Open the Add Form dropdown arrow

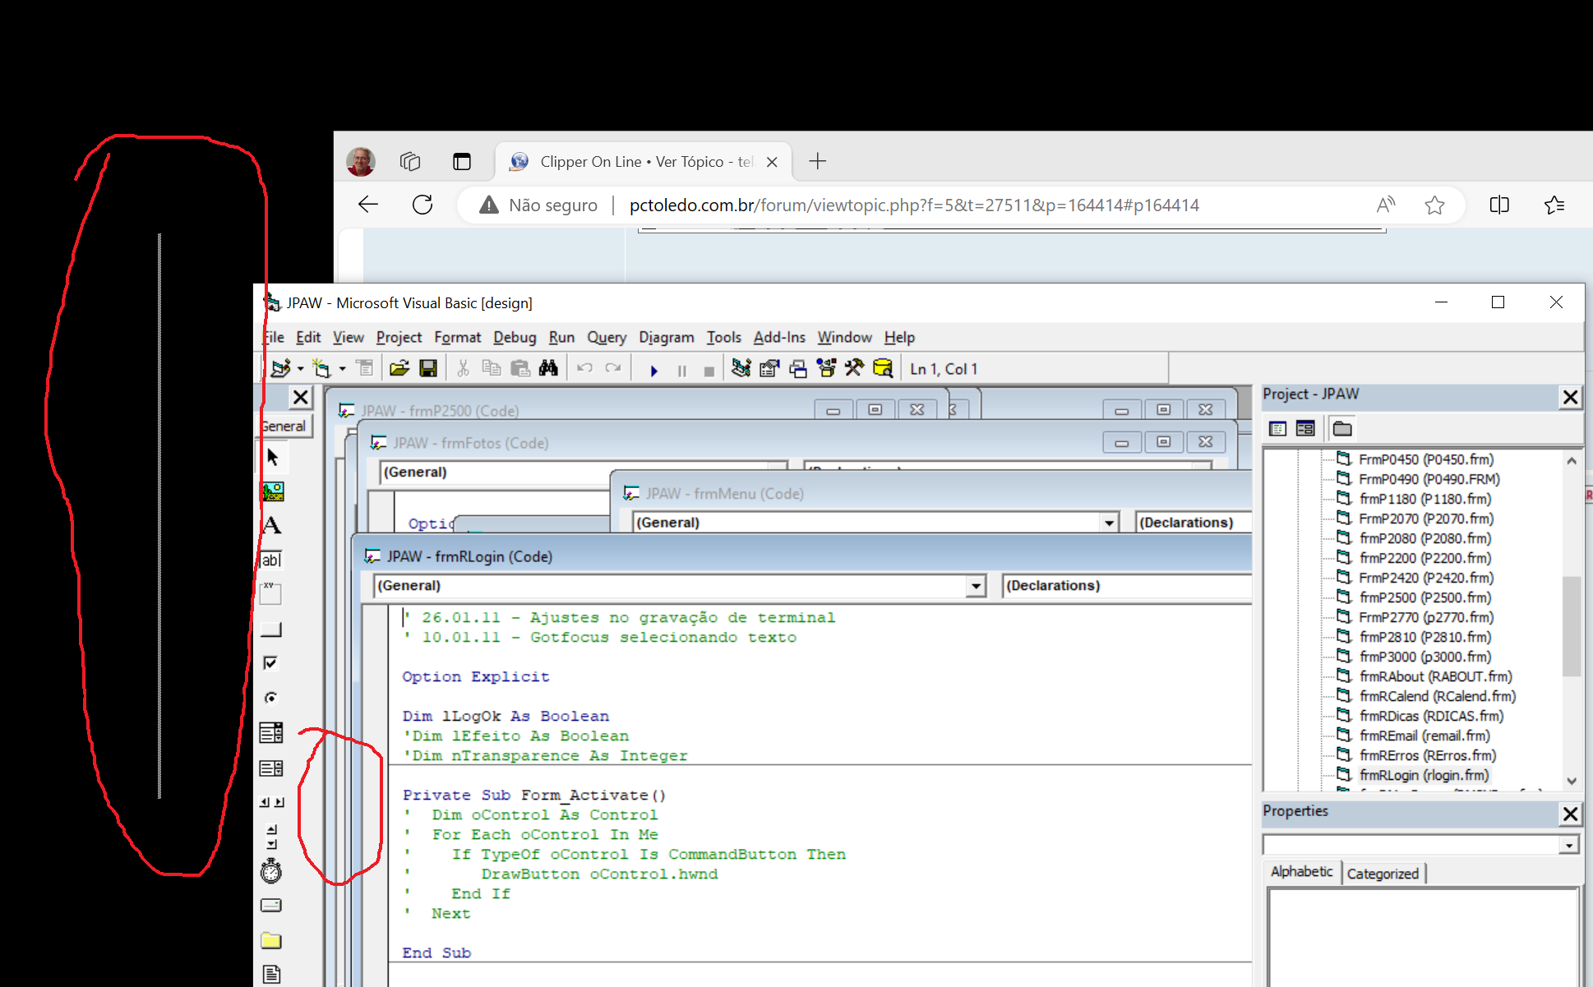coord(343,369)
